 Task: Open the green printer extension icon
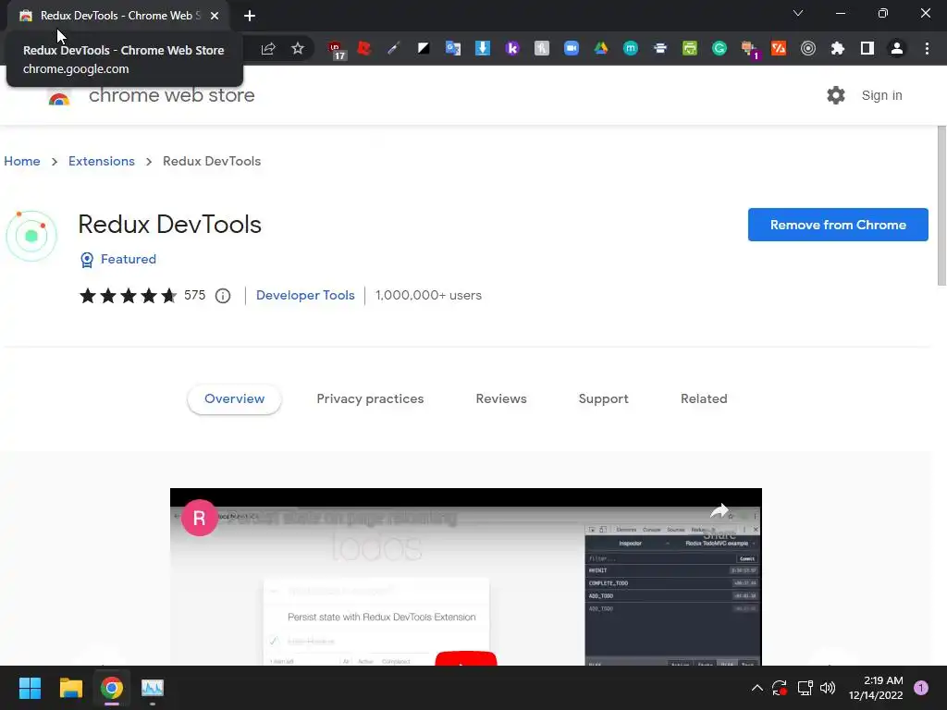click(x=690, y=48)
